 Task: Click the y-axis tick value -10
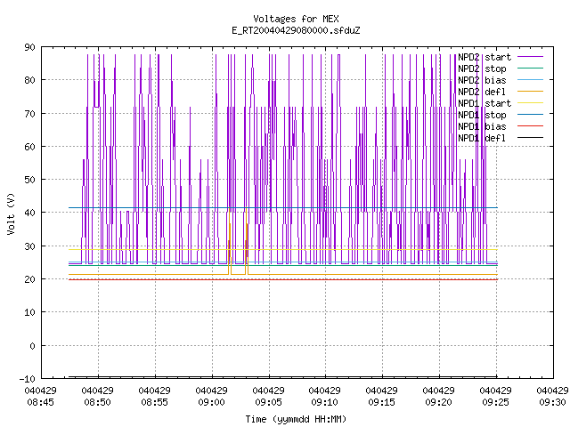click(28, 379)
